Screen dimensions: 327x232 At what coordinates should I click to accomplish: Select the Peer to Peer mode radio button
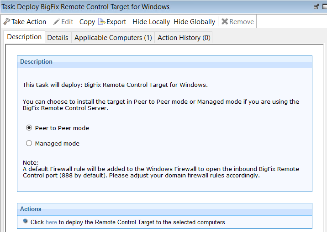coord(29,127)
